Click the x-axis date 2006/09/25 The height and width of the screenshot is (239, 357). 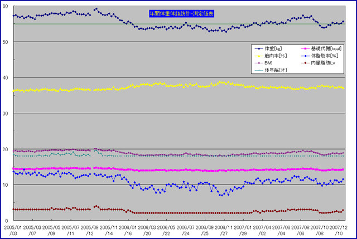pos(205,230)
